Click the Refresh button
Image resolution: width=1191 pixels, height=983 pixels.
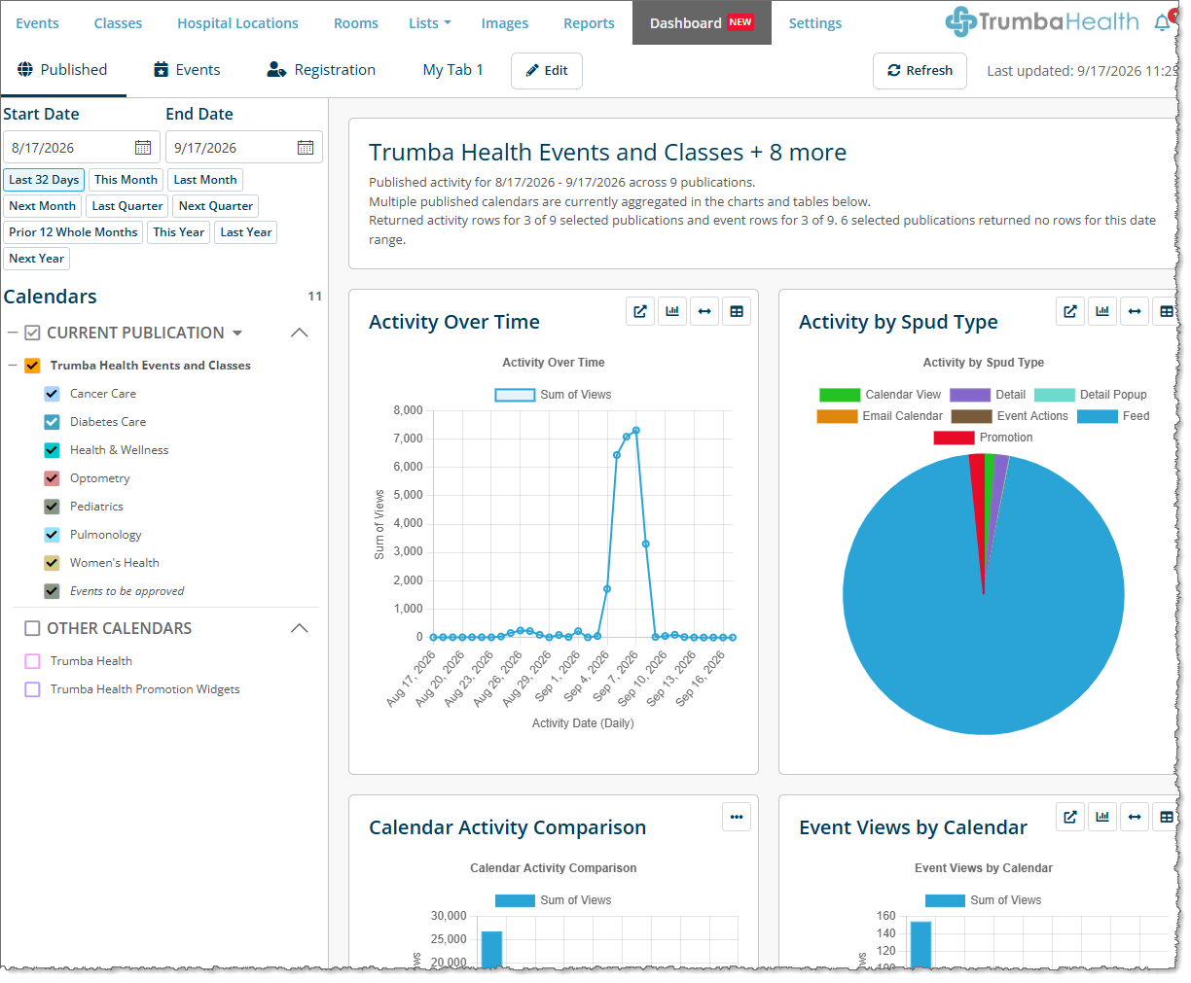(x=920, y=71)
